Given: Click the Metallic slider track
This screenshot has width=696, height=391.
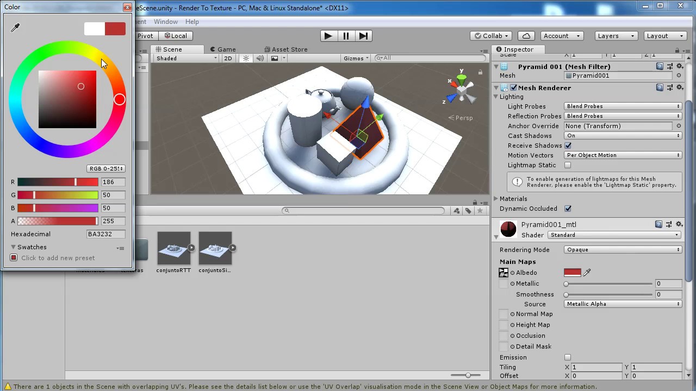Looking at the screenshot, I should click(608, 284).
